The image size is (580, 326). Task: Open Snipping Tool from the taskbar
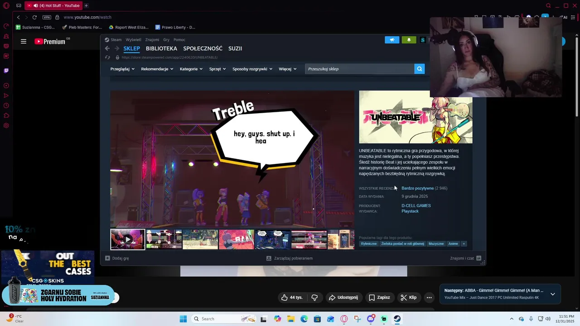coord(357,319)
